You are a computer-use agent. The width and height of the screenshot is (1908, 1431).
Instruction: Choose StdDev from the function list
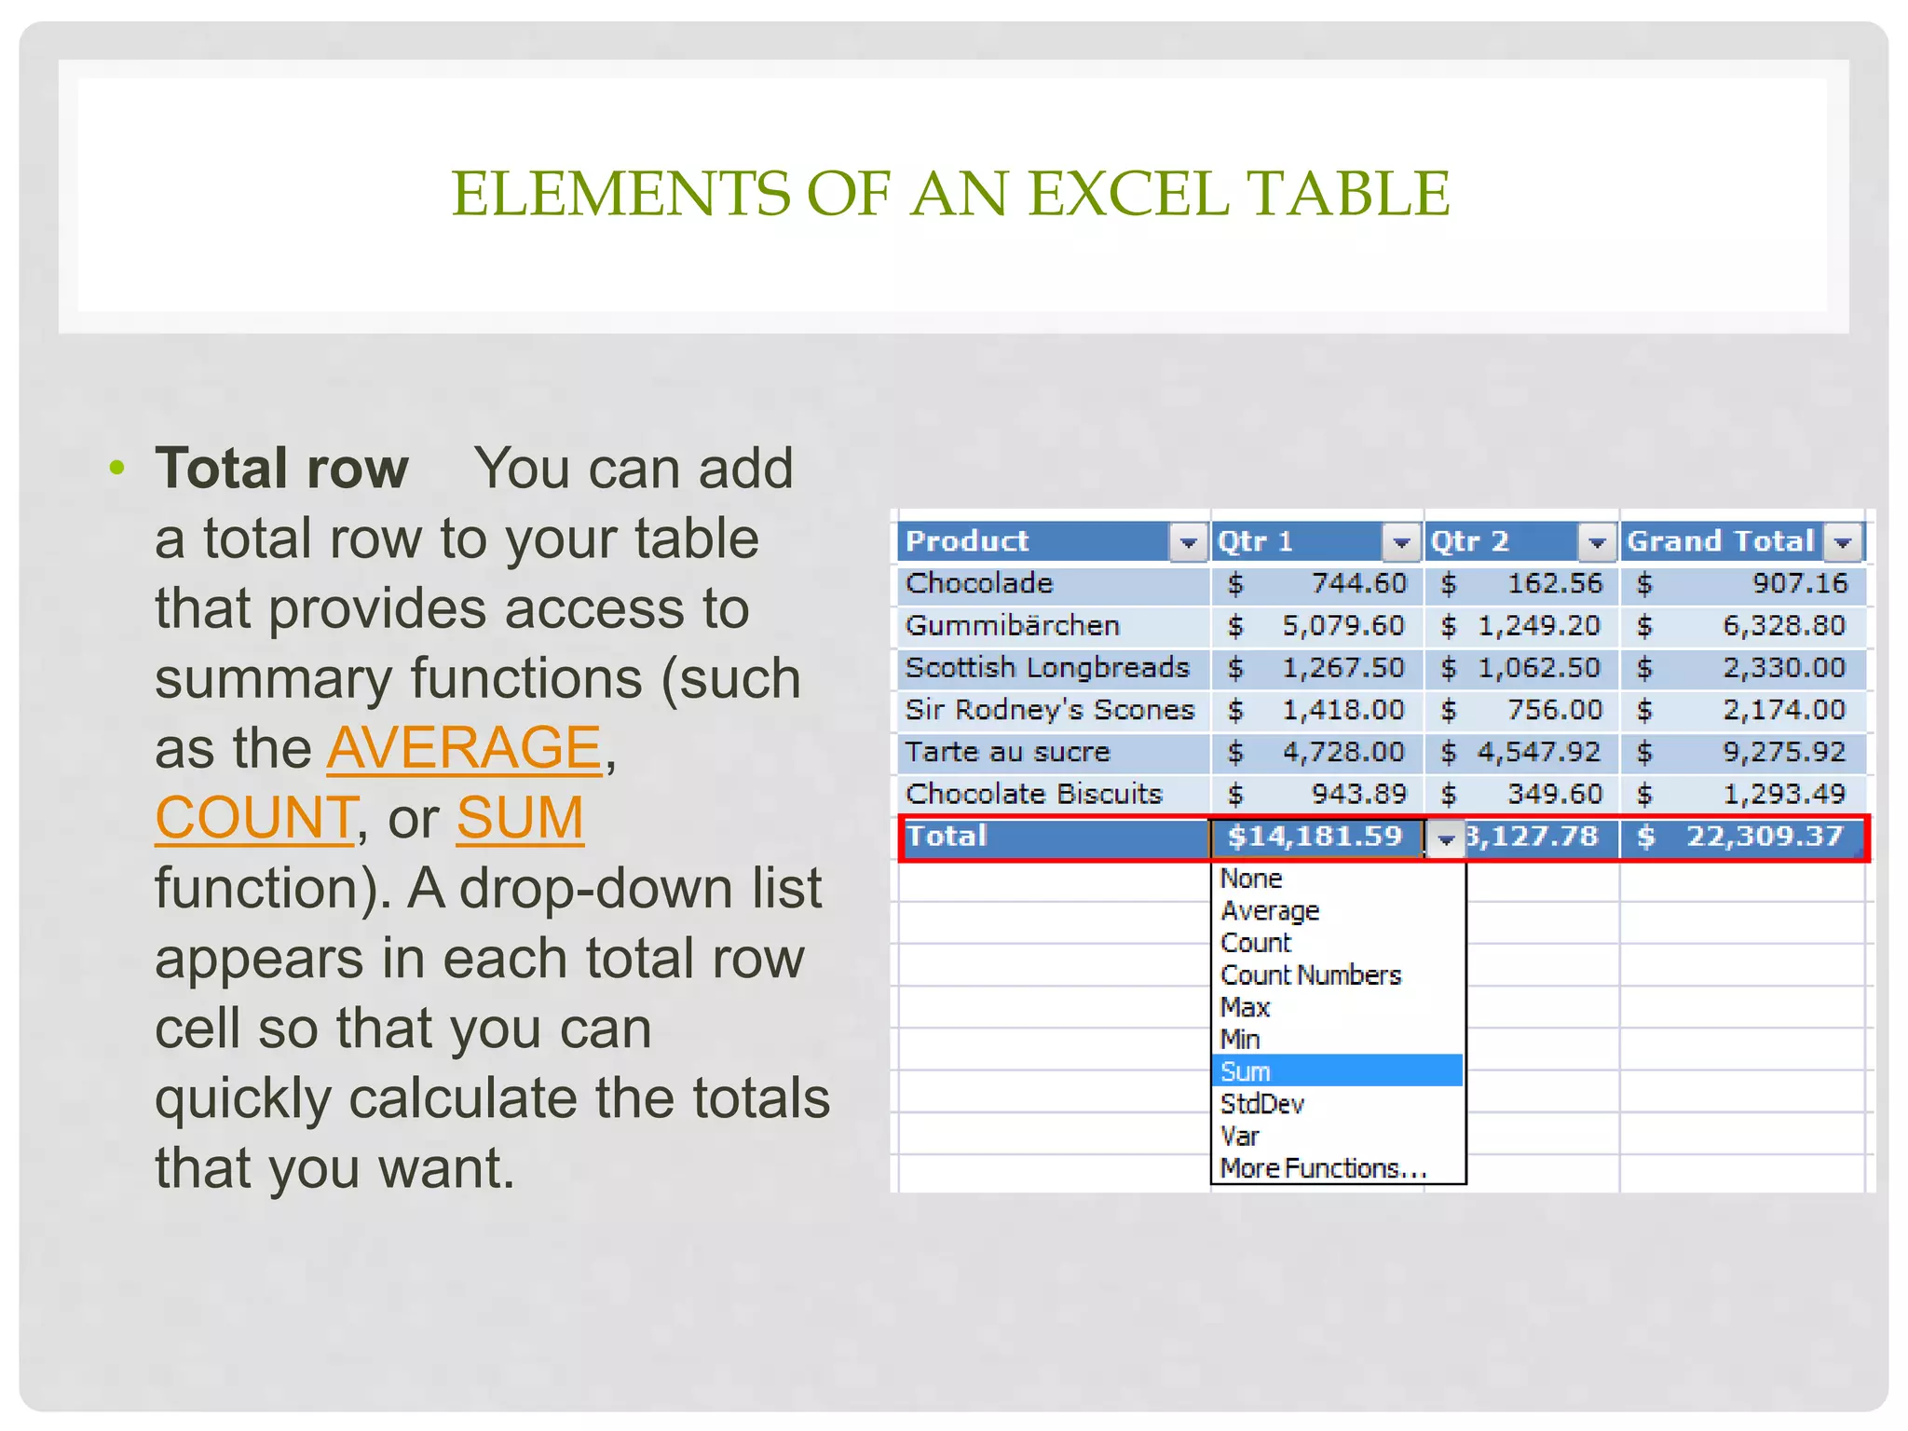tap(1262, 1104)
